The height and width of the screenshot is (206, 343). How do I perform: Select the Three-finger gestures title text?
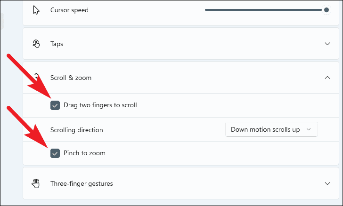pyautogui.click(x=82, y=183)
